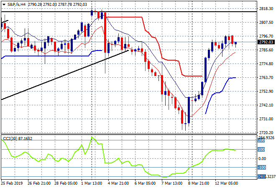Click the 2818.30 price axis label
This screenshot has width=276, height=188.
click(x=266, y=9)
